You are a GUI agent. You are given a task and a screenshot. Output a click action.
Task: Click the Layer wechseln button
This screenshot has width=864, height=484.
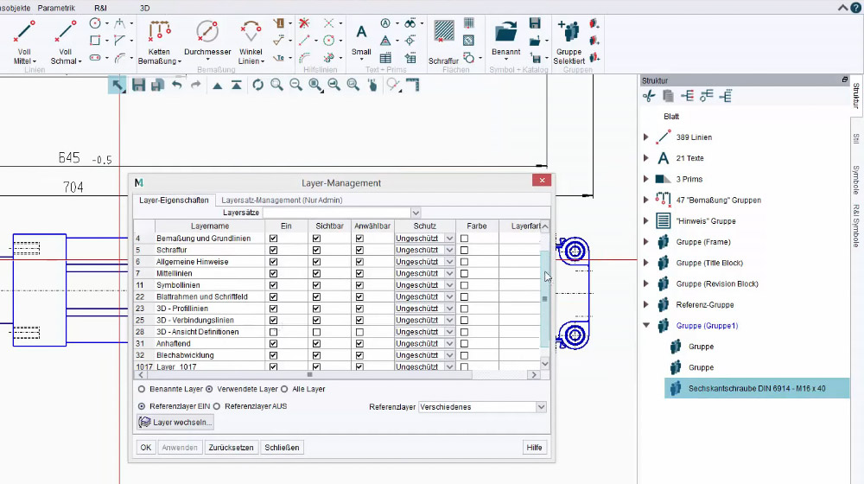pos(175,423)
